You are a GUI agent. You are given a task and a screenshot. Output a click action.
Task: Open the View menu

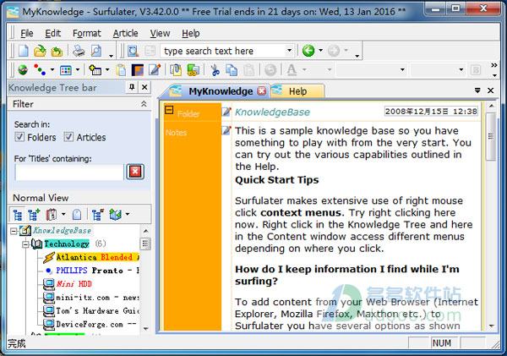(x=160, y=33)
